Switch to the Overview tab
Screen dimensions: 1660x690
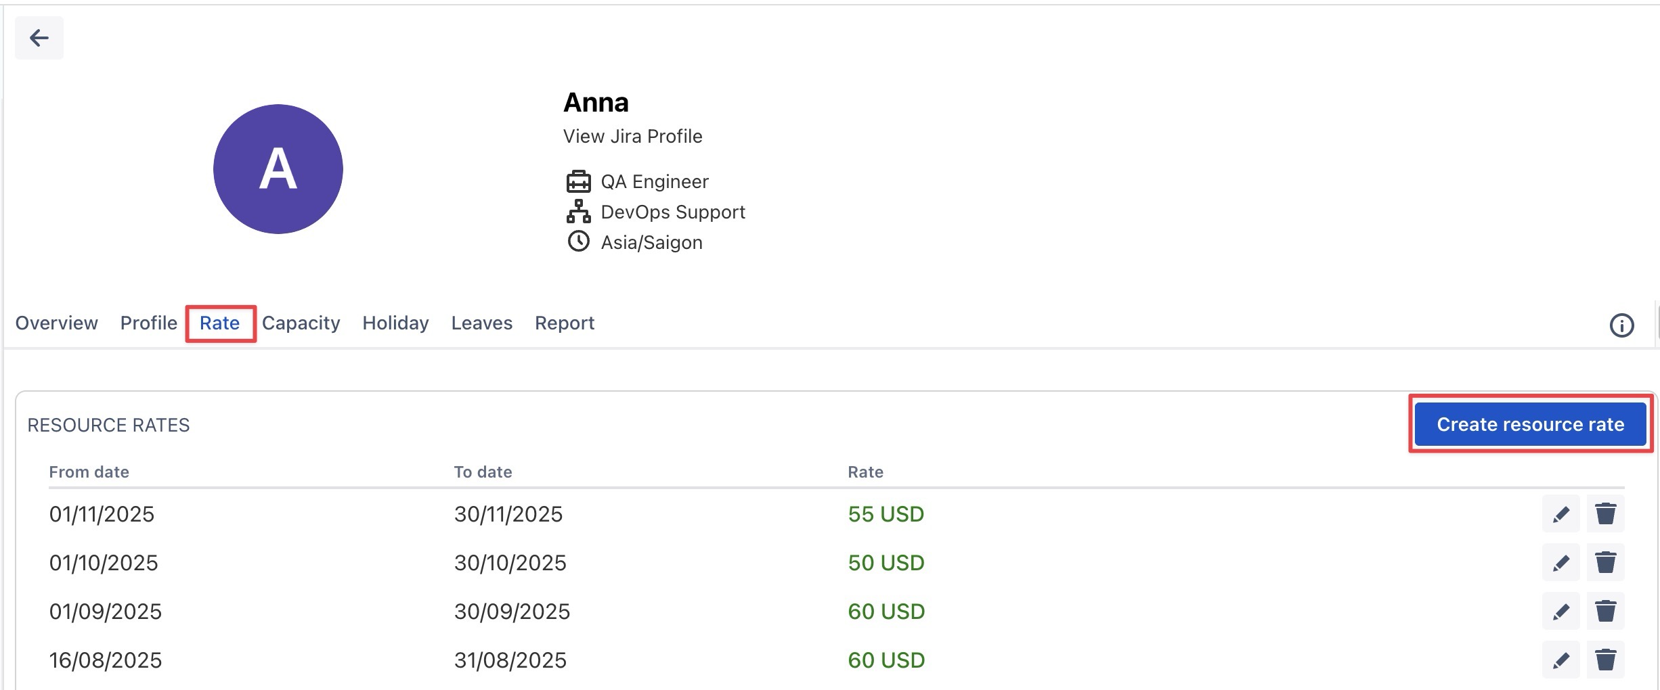(57, 323)
